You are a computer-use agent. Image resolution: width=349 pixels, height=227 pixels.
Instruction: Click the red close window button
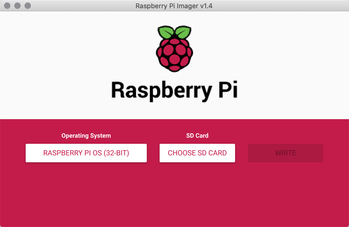click(7, 6)
